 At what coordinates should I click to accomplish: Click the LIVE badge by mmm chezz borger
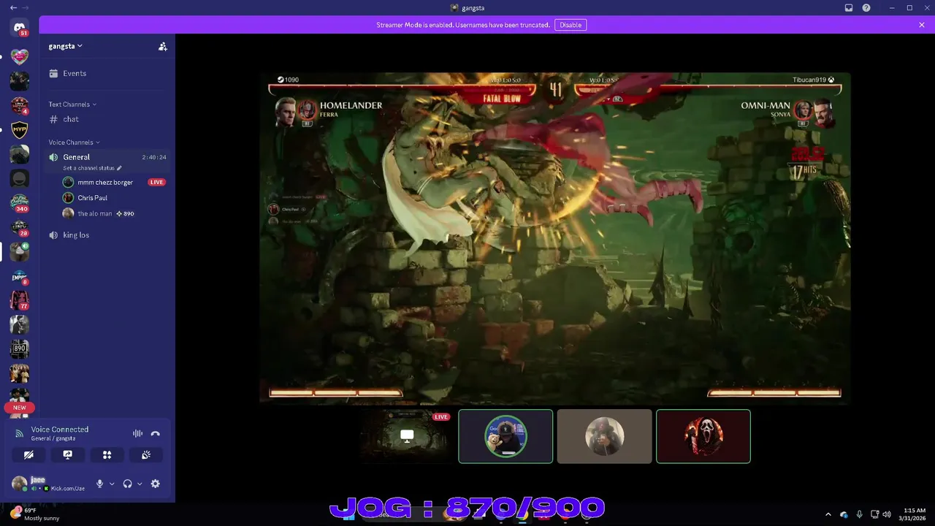tap(157, 182)
